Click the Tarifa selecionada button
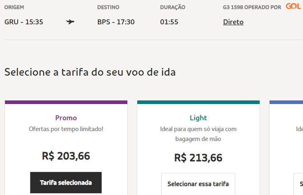Image resolution: width=303 pixels, height=195 pixels. click(x=66, y=182)
